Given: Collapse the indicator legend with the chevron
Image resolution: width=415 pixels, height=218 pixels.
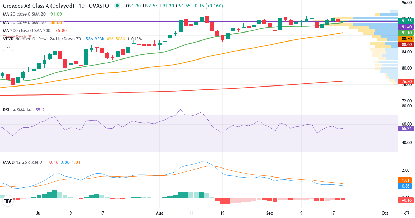Looking at the screenshot, I should [8, 47].
